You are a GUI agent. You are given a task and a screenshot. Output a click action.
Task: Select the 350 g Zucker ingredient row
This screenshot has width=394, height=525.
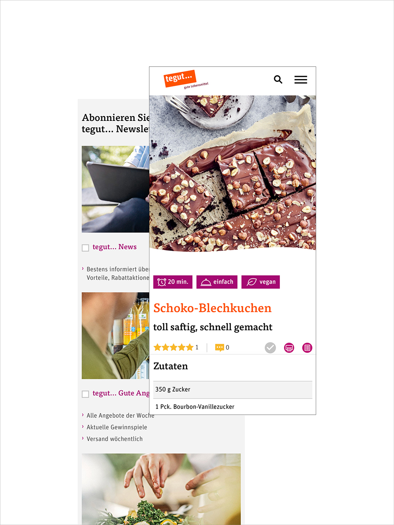click(233, 390)
